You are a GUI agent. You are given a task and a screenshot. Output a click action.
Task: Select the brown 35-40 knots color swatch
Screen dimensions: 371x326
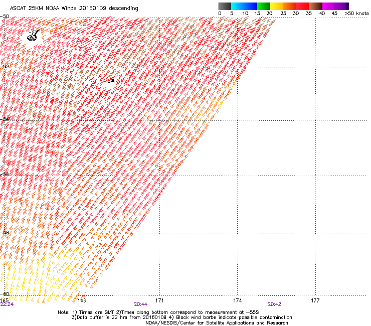316,6
